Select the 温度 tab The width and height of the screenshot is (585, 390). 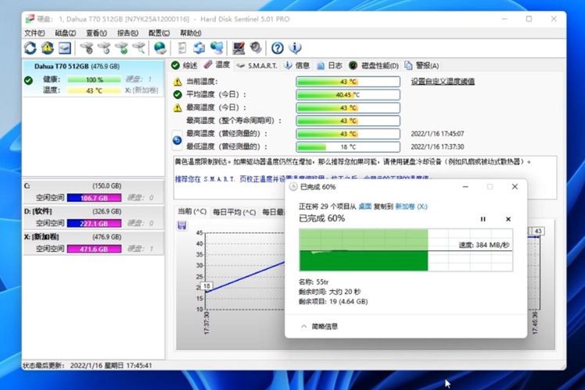coord(217,65)
